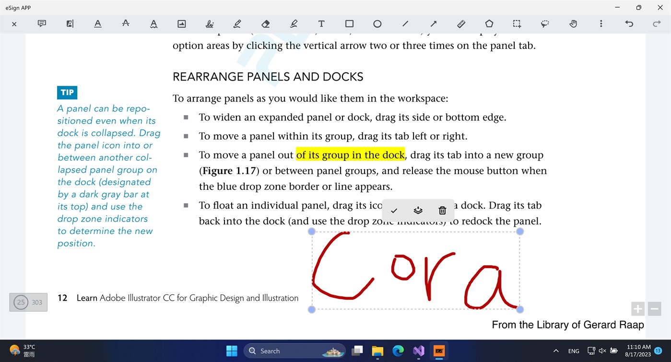671x362 pixels.
Task: Select the line tool
Action: pyautogui.click(x=405, y=23)
